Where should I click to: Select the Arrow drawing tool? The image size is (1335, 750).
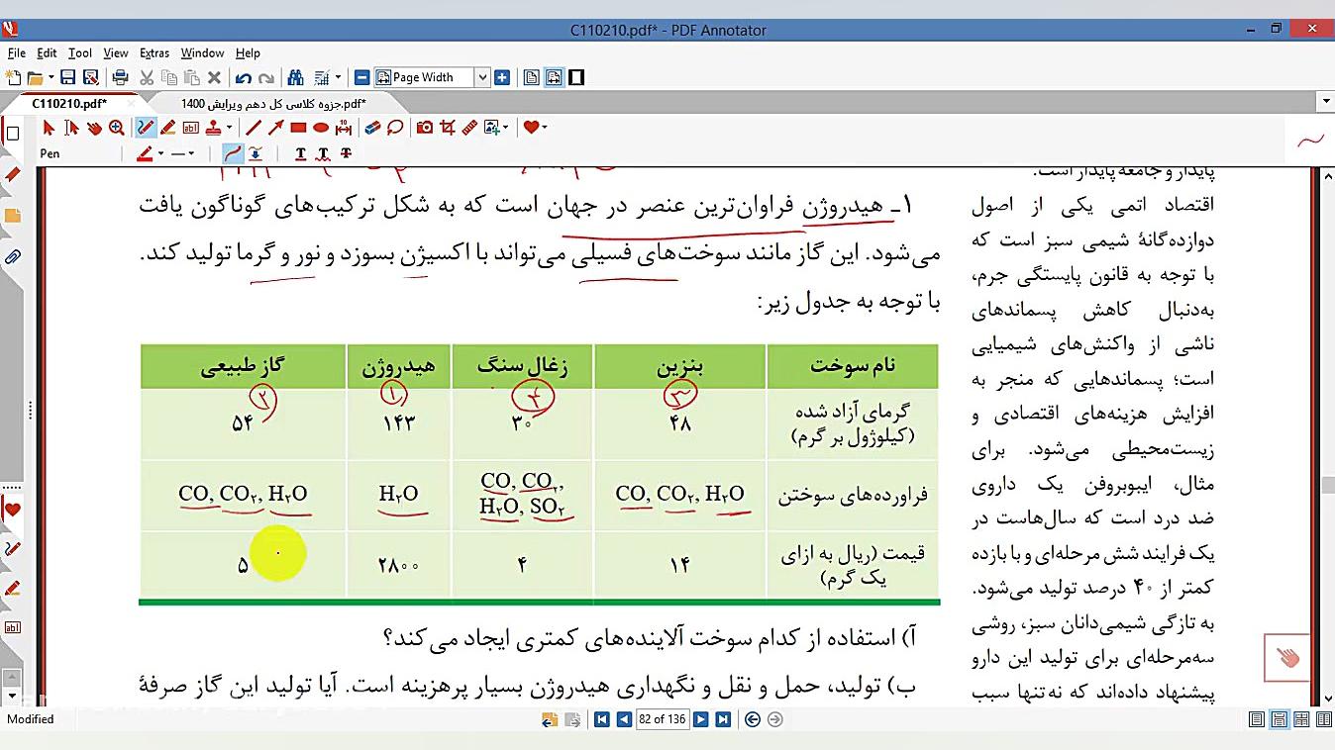tap(275, 128)
